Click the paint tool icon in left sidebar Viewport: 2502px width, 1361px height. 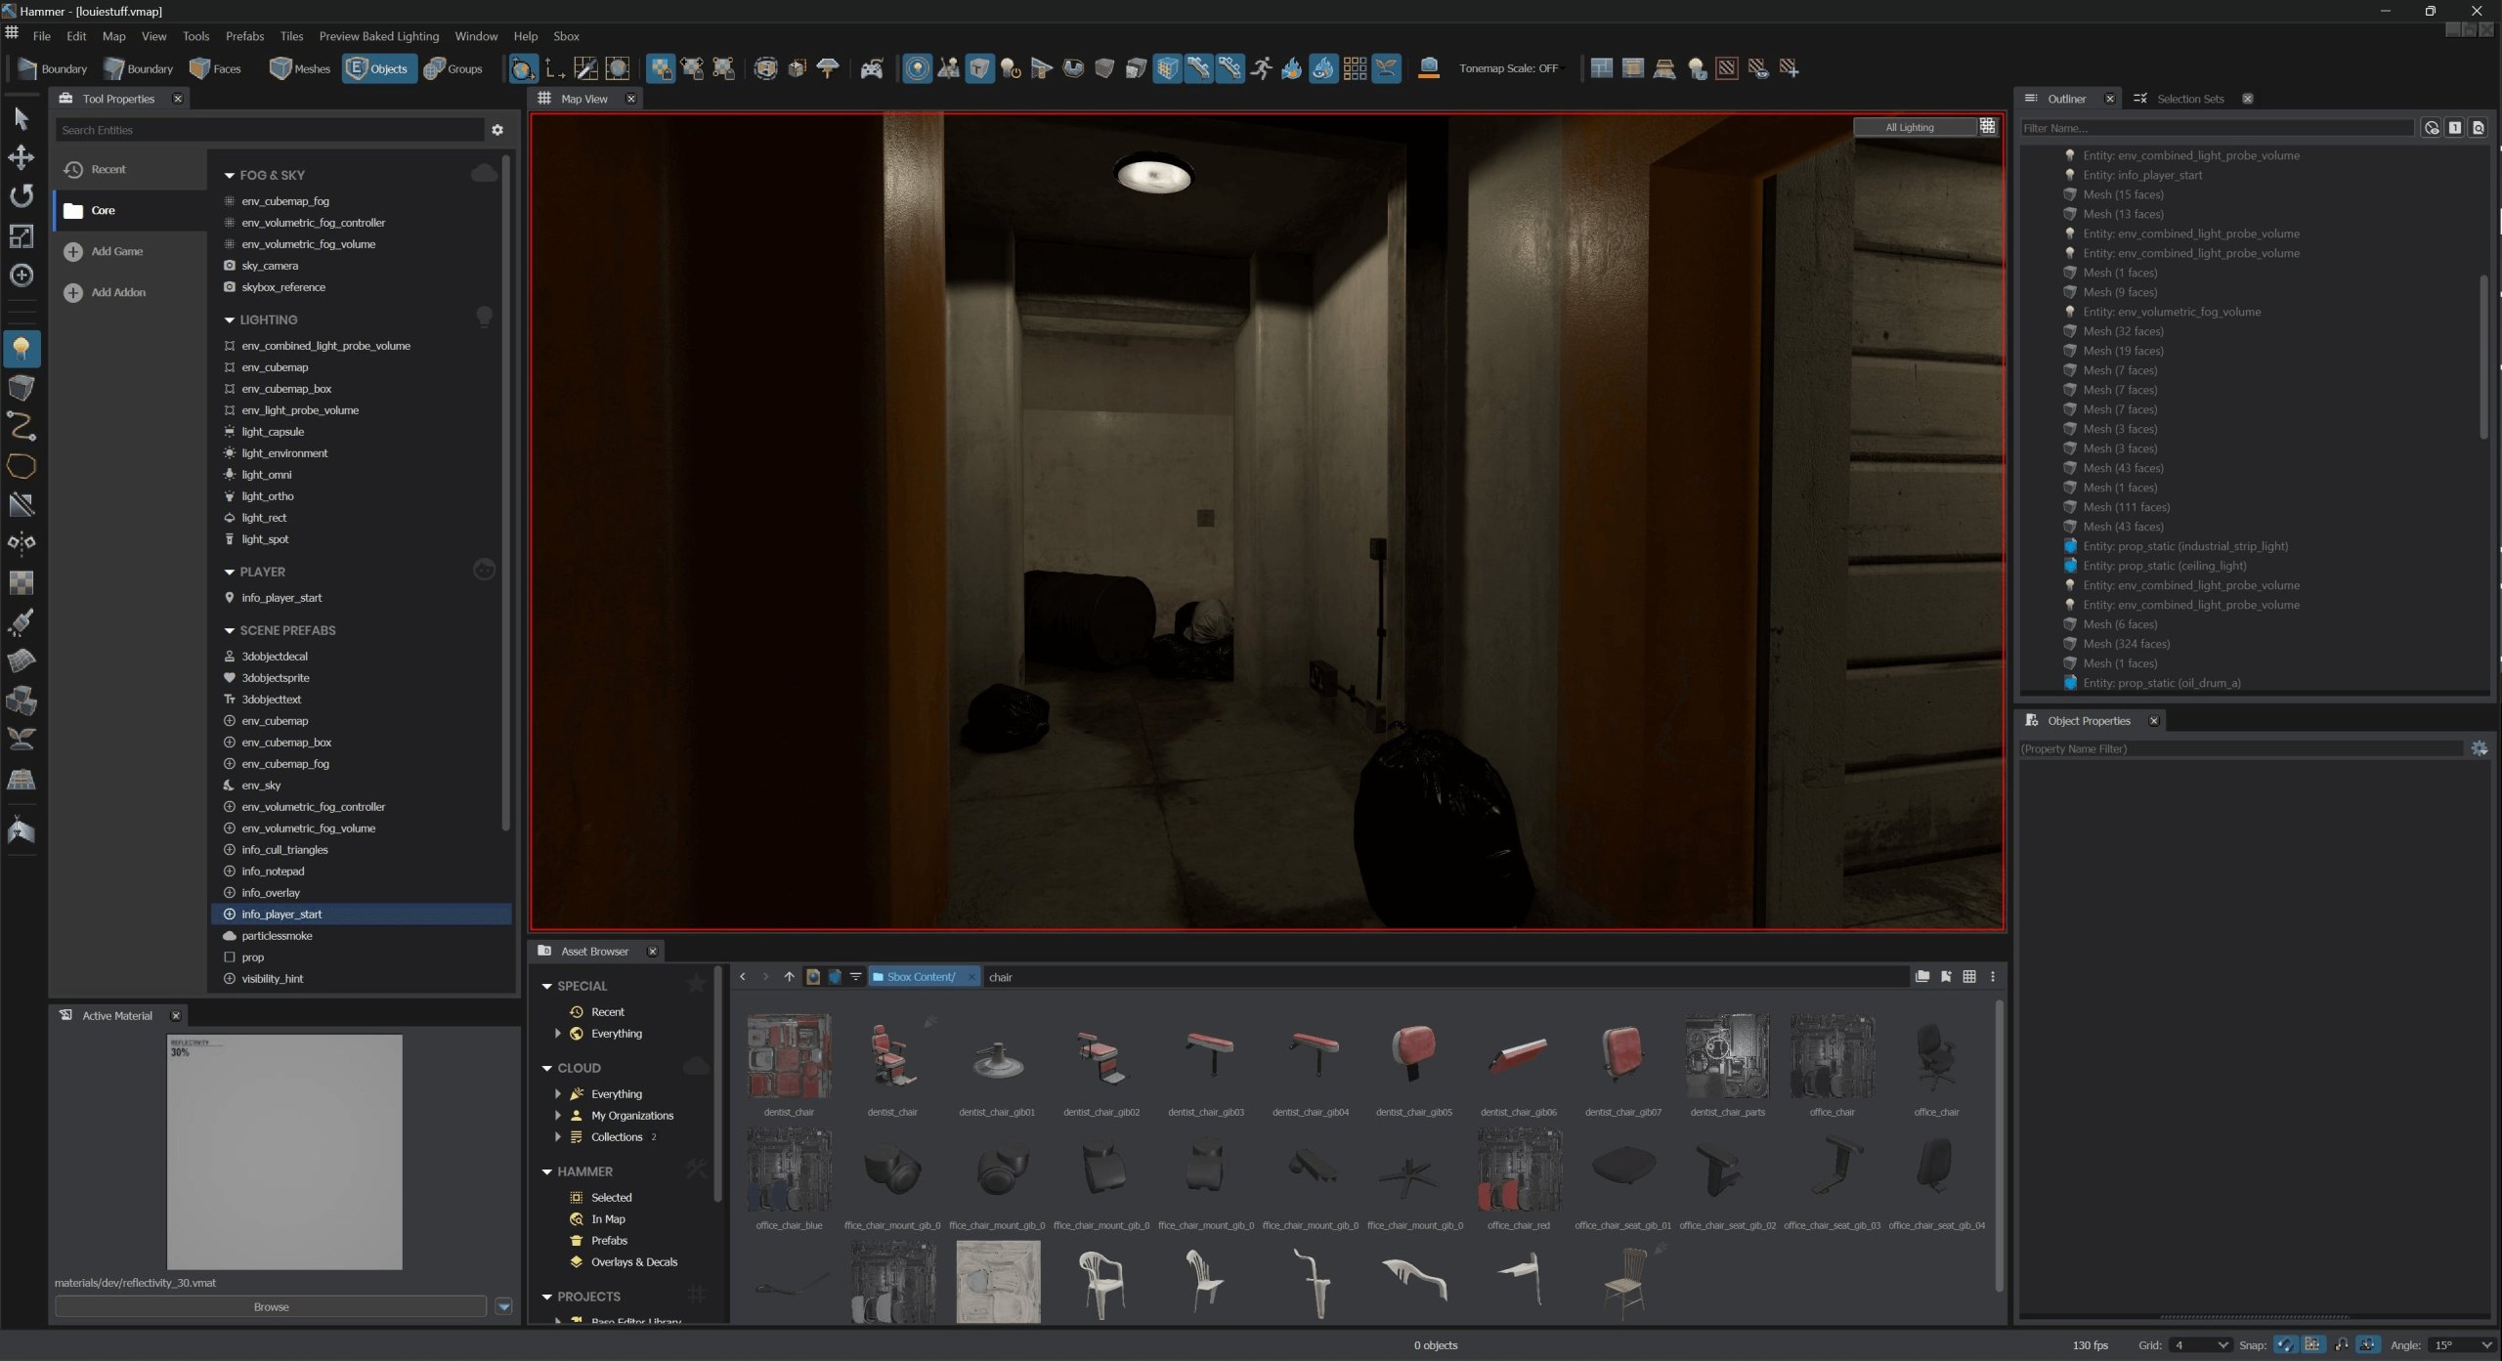(22, 621)
